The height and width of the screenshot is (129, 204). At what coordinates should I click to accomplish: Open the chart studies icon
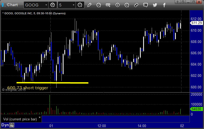[99, 5]
